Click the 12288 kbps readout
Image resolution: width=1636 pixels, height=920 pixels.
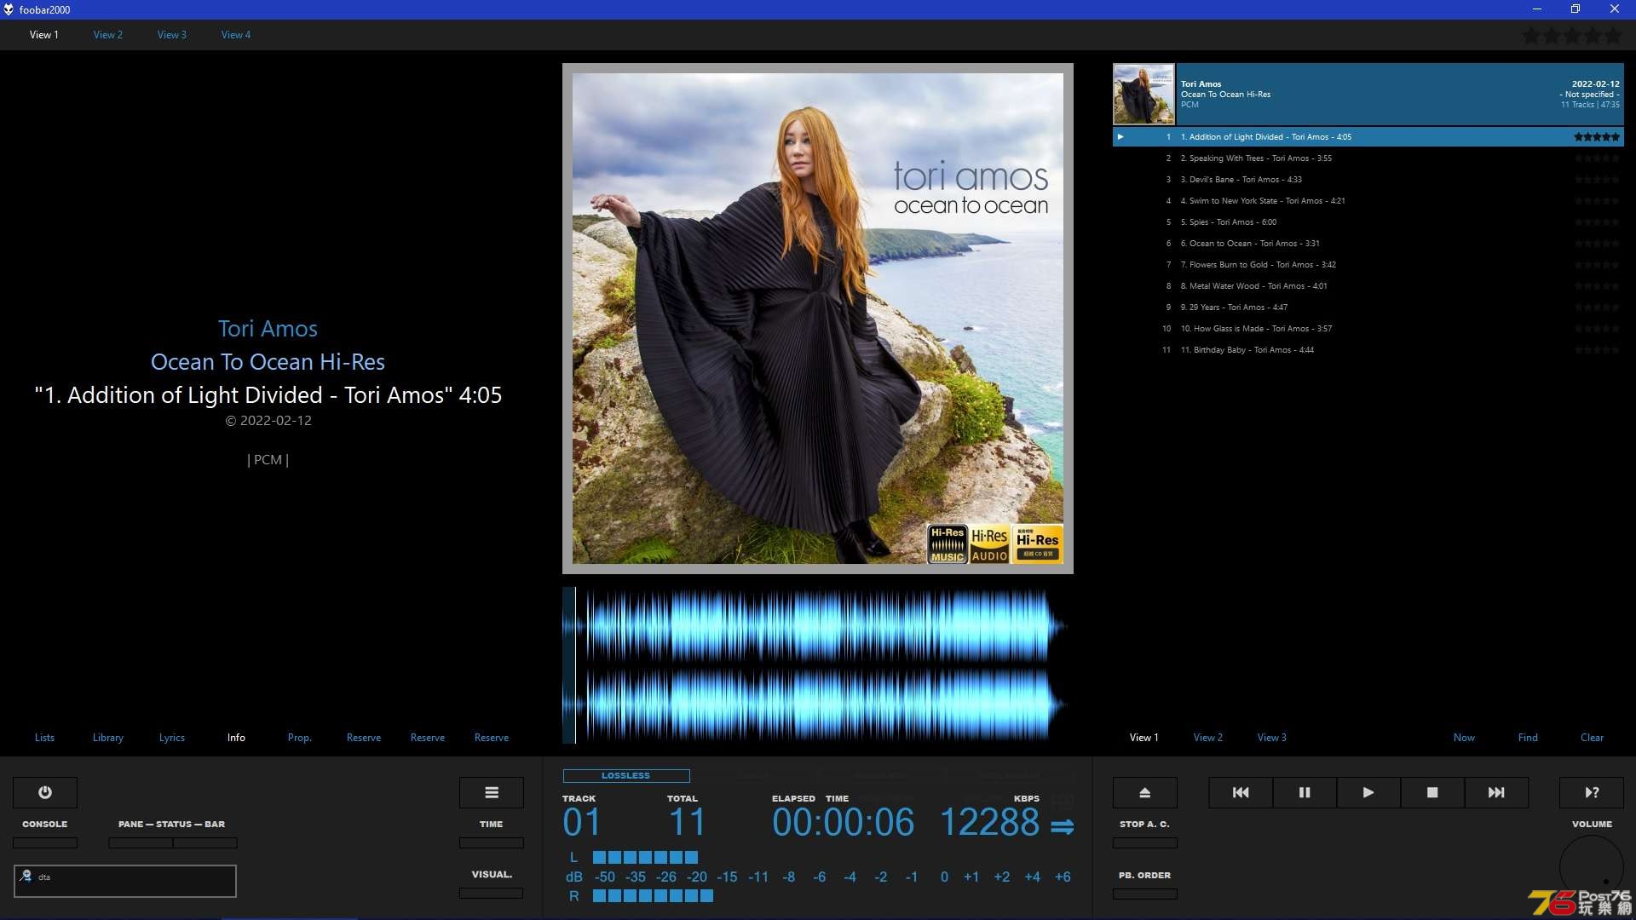click(989, 823)
